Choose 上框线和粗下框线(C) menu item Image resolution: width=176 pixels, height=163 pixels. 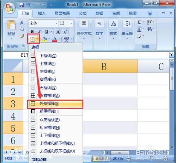point(56,143)
